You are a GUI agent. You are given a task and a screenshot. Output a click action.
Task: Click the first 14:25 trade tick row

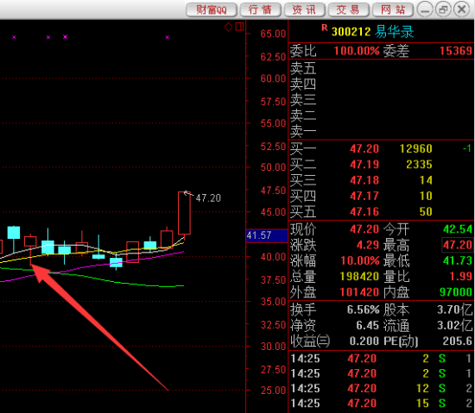point(381,359)
